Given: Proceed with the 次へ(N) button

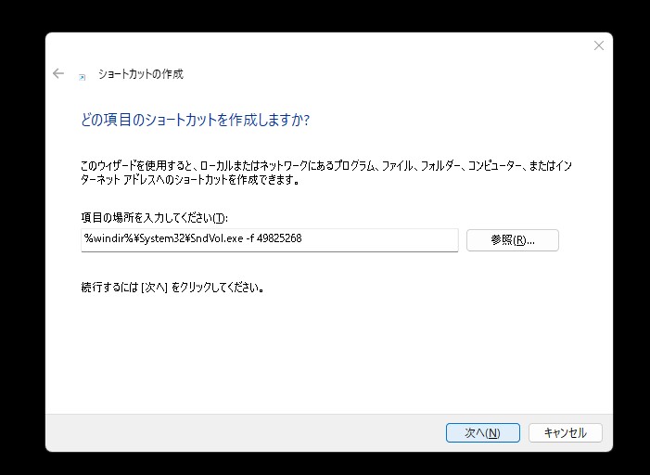Looking at the screenshot, I should point(482,432).
